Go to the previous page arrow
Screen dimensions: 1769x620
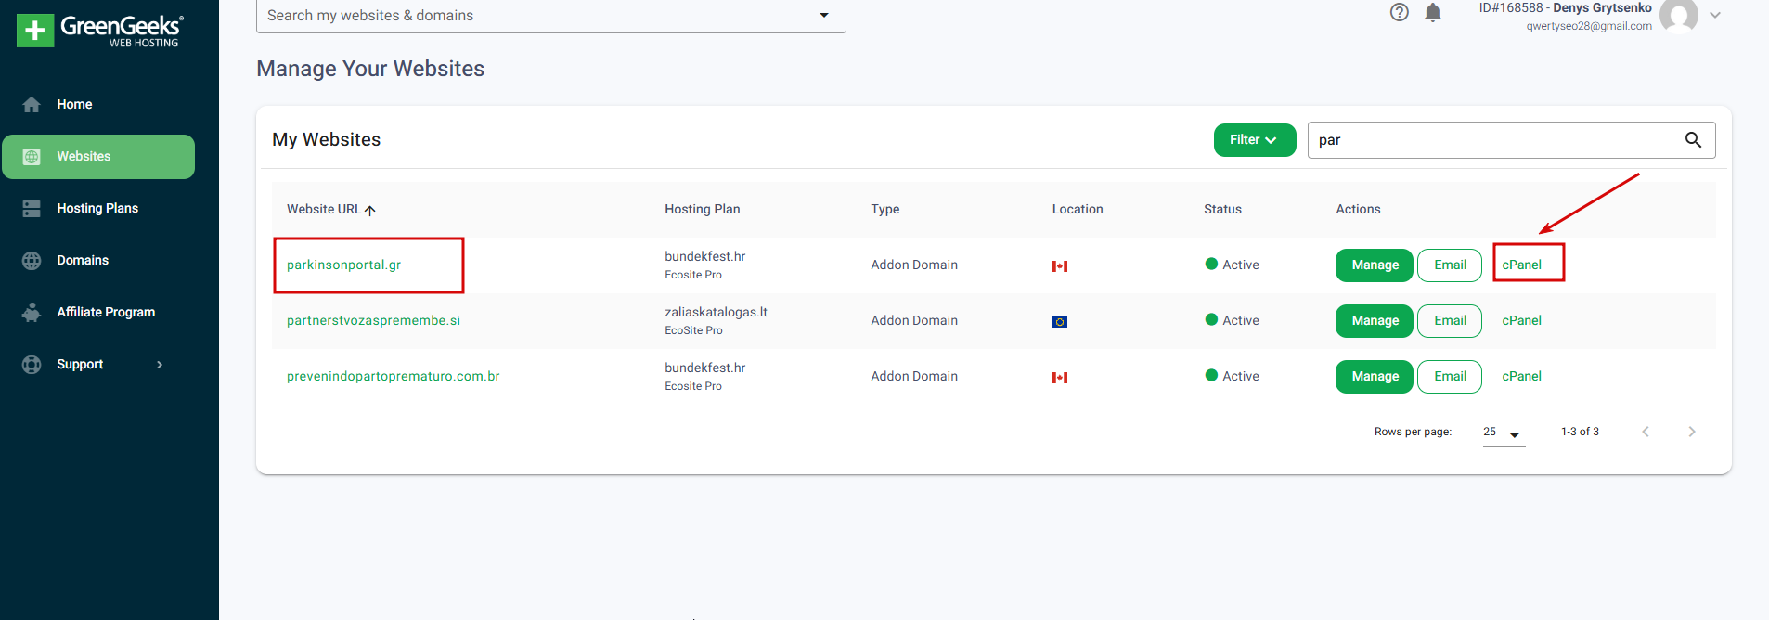tap(1646, 432)
